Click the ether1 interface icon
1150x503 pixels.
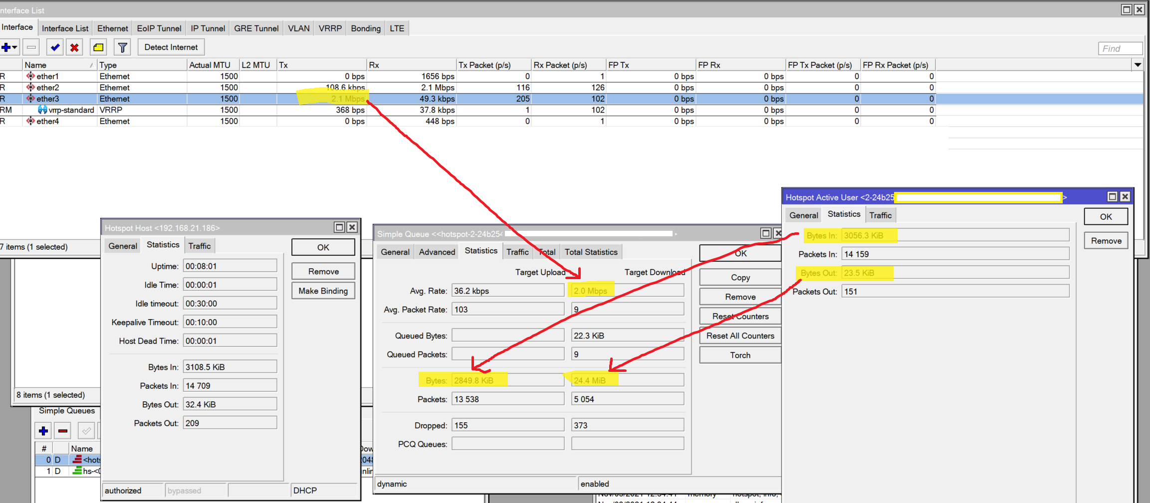(30, 76)
